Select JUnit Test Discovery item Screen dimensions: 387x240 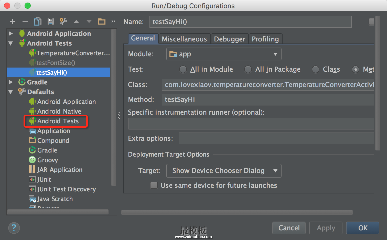coord(66,189)
